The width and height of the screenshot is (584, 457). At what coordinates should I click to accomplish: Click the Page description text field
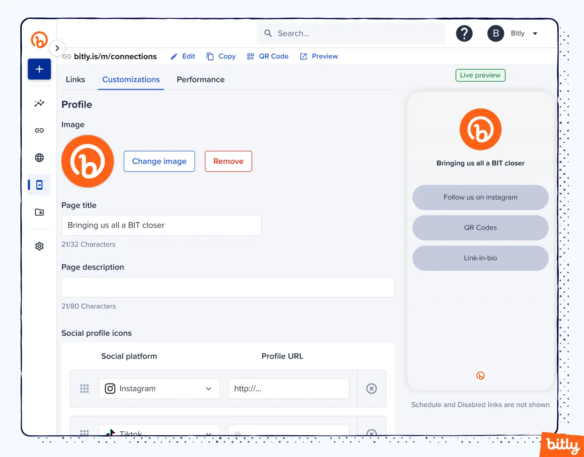pos(228,287)
